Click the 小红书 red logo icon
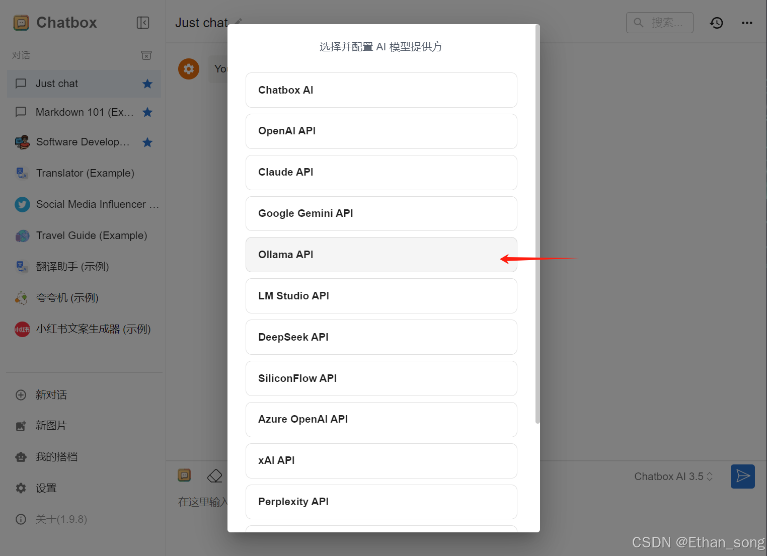 pyautogui.click(x=22, y=329)
